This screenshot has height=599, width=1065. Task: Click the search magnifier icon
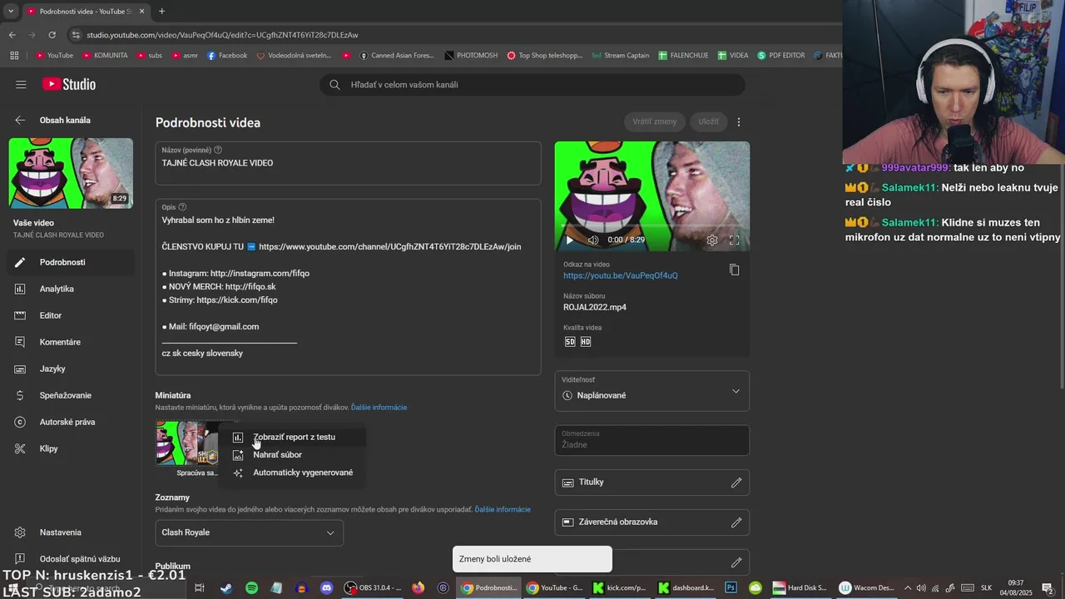point(334,84)
